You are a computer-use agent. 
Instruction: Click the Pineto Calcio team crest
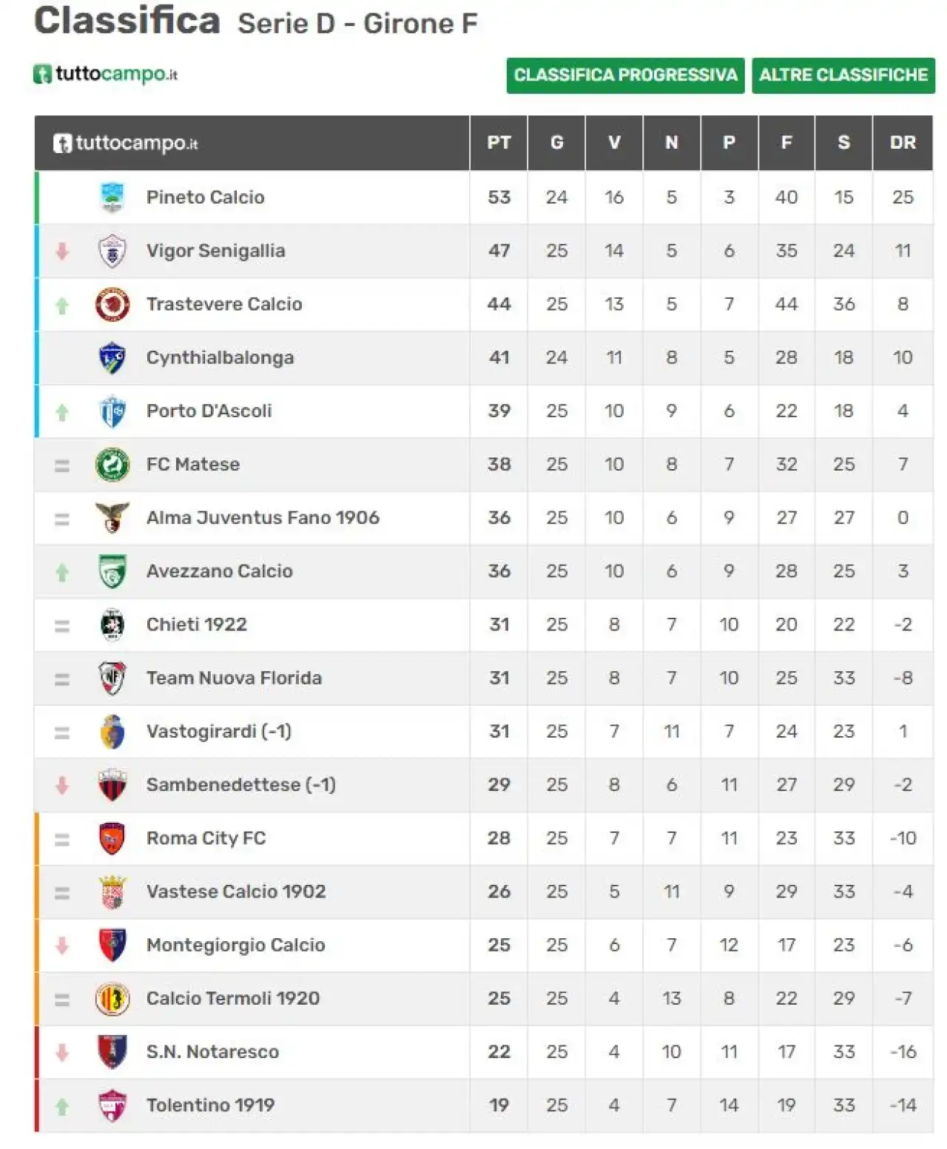click(112, 198)
